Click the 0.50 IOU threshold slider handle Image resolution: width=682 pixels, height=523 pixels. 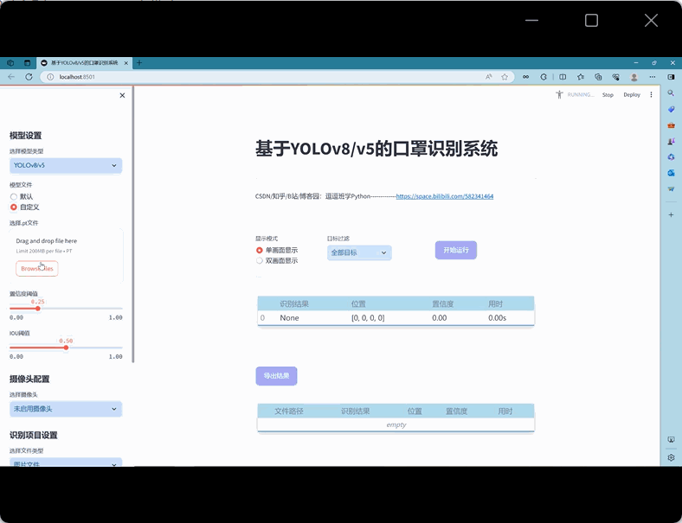66,348
